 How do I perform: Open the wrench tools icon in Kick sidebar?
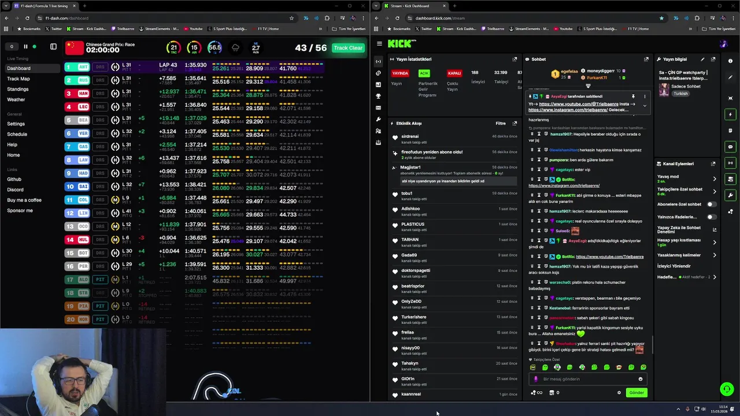pyautogui.click(x=378, y=119)
